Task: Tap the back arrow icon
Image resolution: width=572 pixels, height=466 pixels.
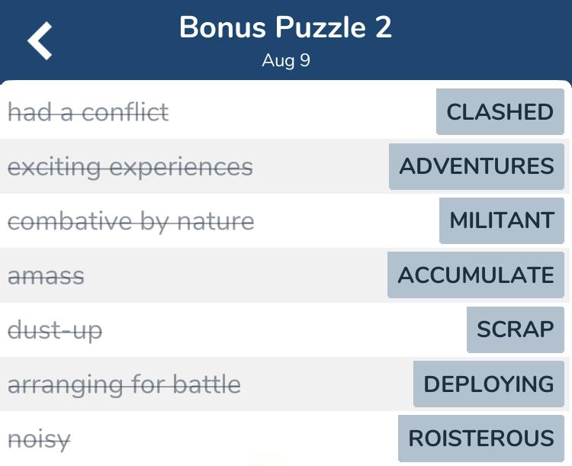Action: pyautogui.click(x=40, y=40)
